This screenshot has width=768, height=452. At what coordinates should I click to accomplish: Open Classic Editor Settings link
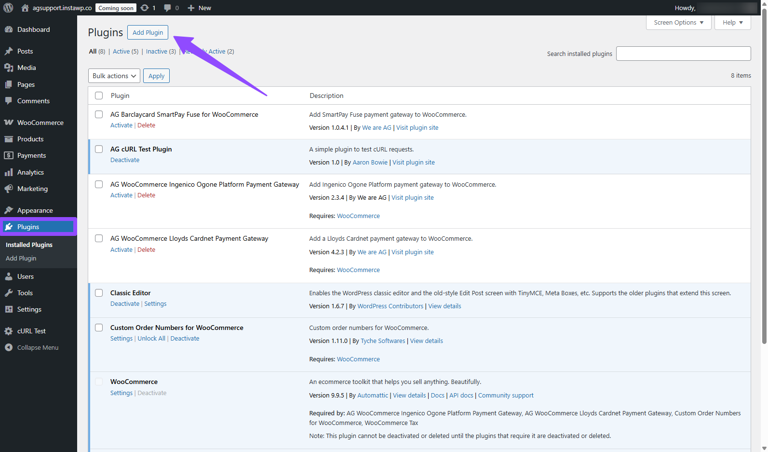pyautogui.click(x=155, y=304)
